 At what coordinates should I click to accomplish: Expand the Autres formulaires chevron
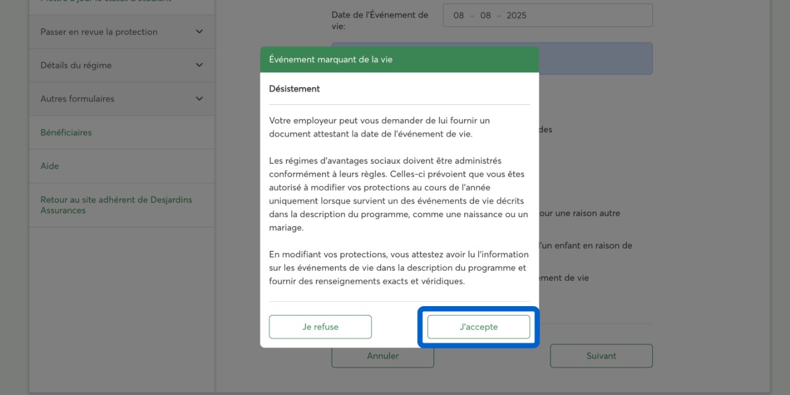pyautogui.click(x=199, y=99)
